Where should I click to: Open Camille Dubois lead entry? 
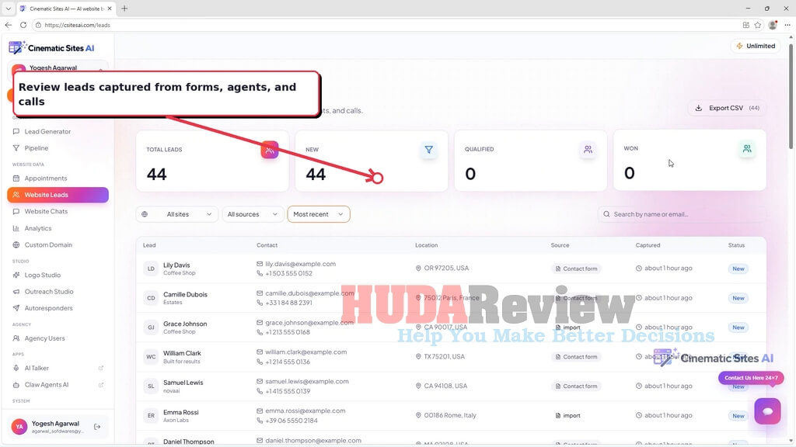451,298
